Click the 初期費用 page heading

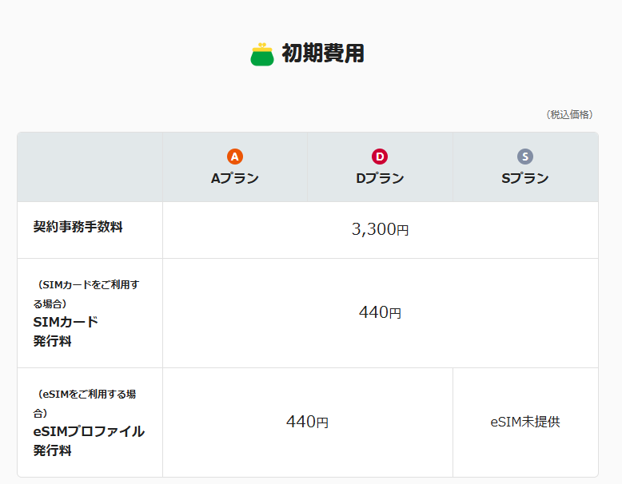(x=323, y=54)
